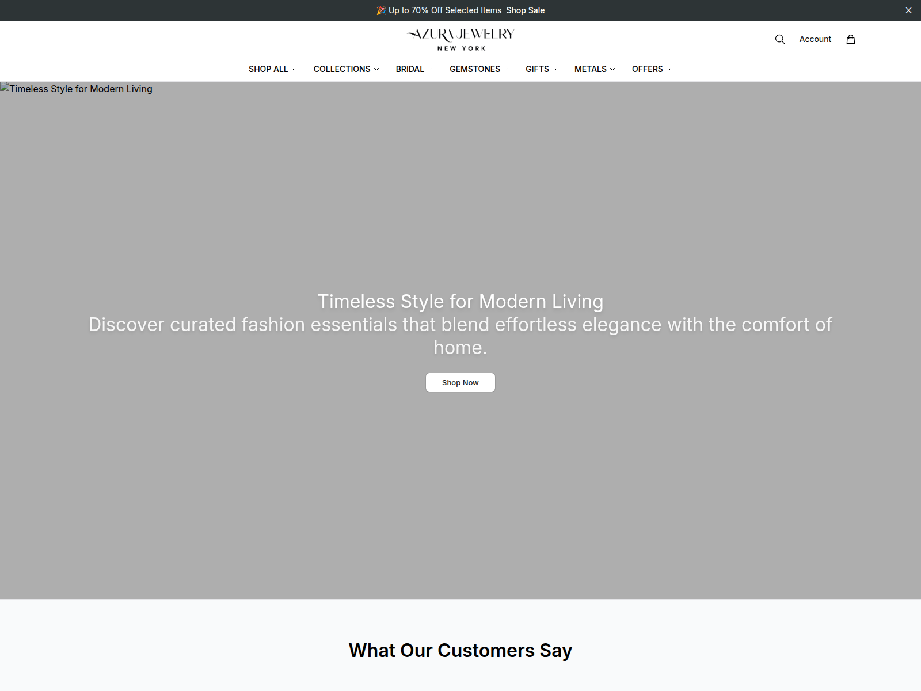Screen dimensions: 921x691
Task: Expand the GEMSTONES menu
Action: (479, 69)
